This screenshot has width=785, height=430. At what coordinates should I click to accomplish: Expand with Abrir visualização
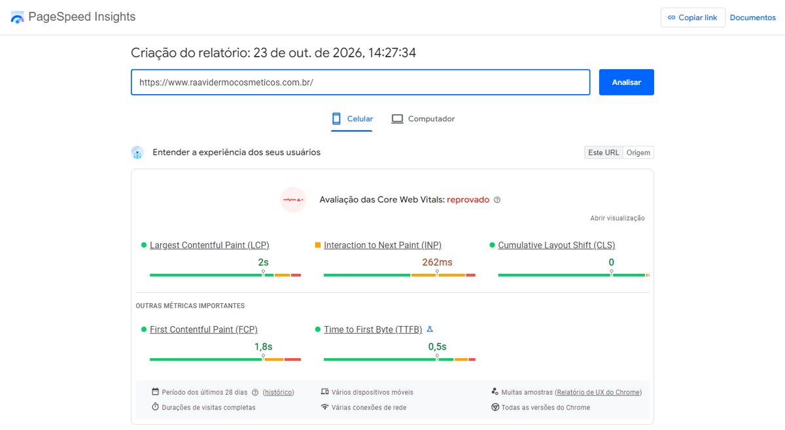[x=617, y=218]
